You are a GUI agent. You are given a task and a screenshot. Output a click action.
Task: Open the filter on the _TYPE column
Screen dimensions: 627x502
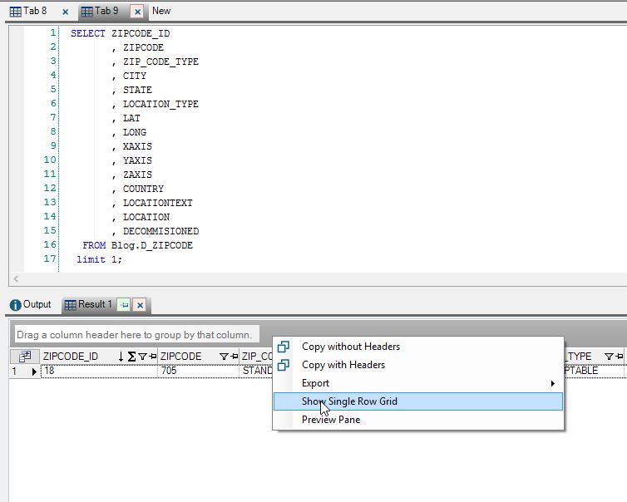(609, 356)
